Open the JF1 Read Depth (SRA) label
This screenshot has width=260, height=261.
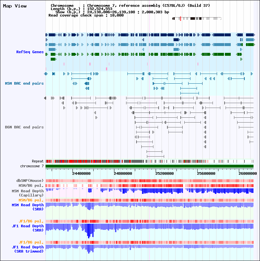[x=28, y=228]
